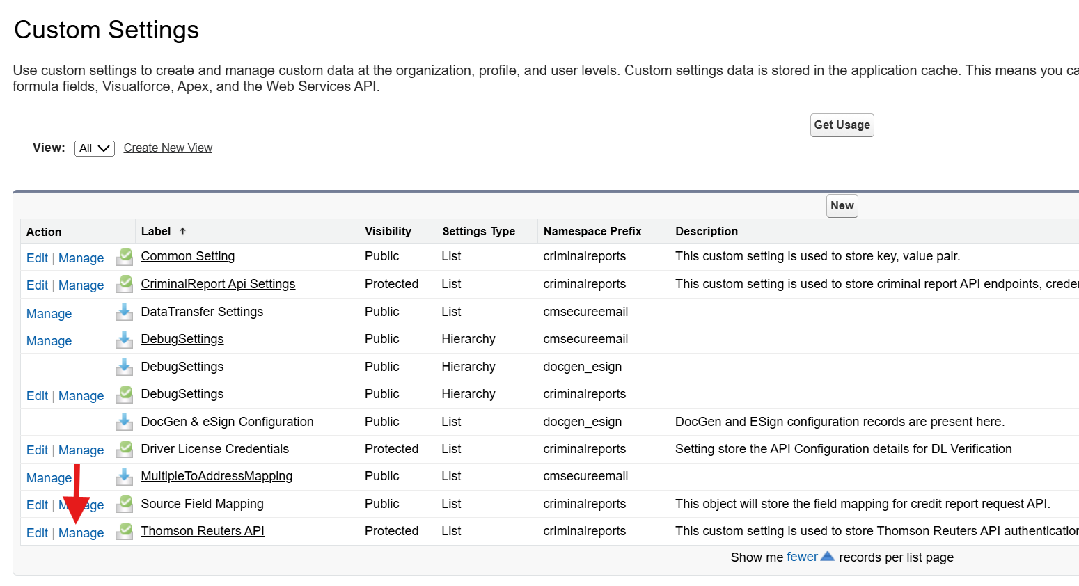
Task: Manage Driver License Credentials
Action: [81, 450]
